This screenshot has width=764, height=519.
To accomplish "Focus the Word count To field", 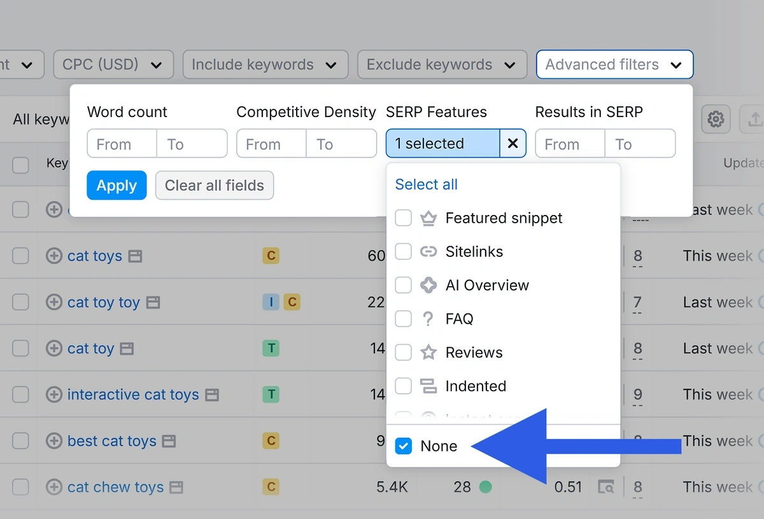I will 192,144.
